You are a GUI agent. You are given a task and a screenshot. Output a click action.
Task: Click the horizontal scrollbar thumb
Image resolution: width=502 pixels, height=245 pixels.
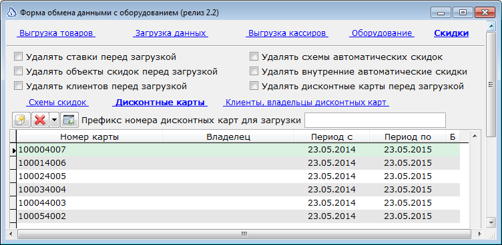click(x=244, y=234)
